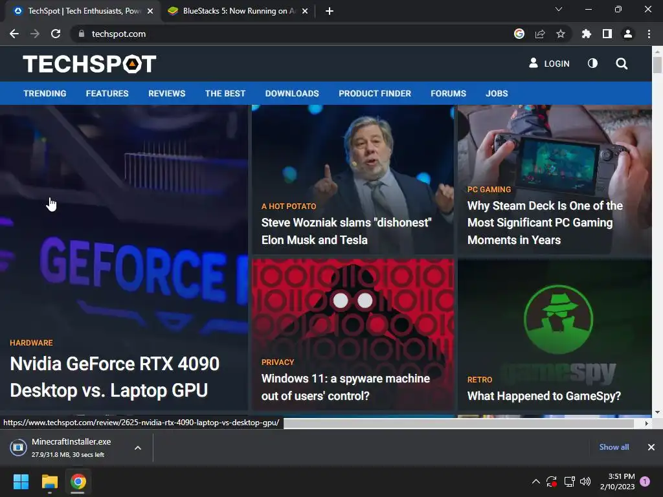Open THE BEST menu item
The width and height of the screenshot is (663, 497).
(x=225, y=93)
